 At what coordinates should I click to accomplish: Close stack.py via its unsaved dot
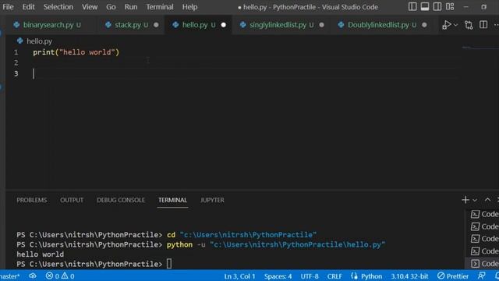pyautogui.click(x=156, y=25)
